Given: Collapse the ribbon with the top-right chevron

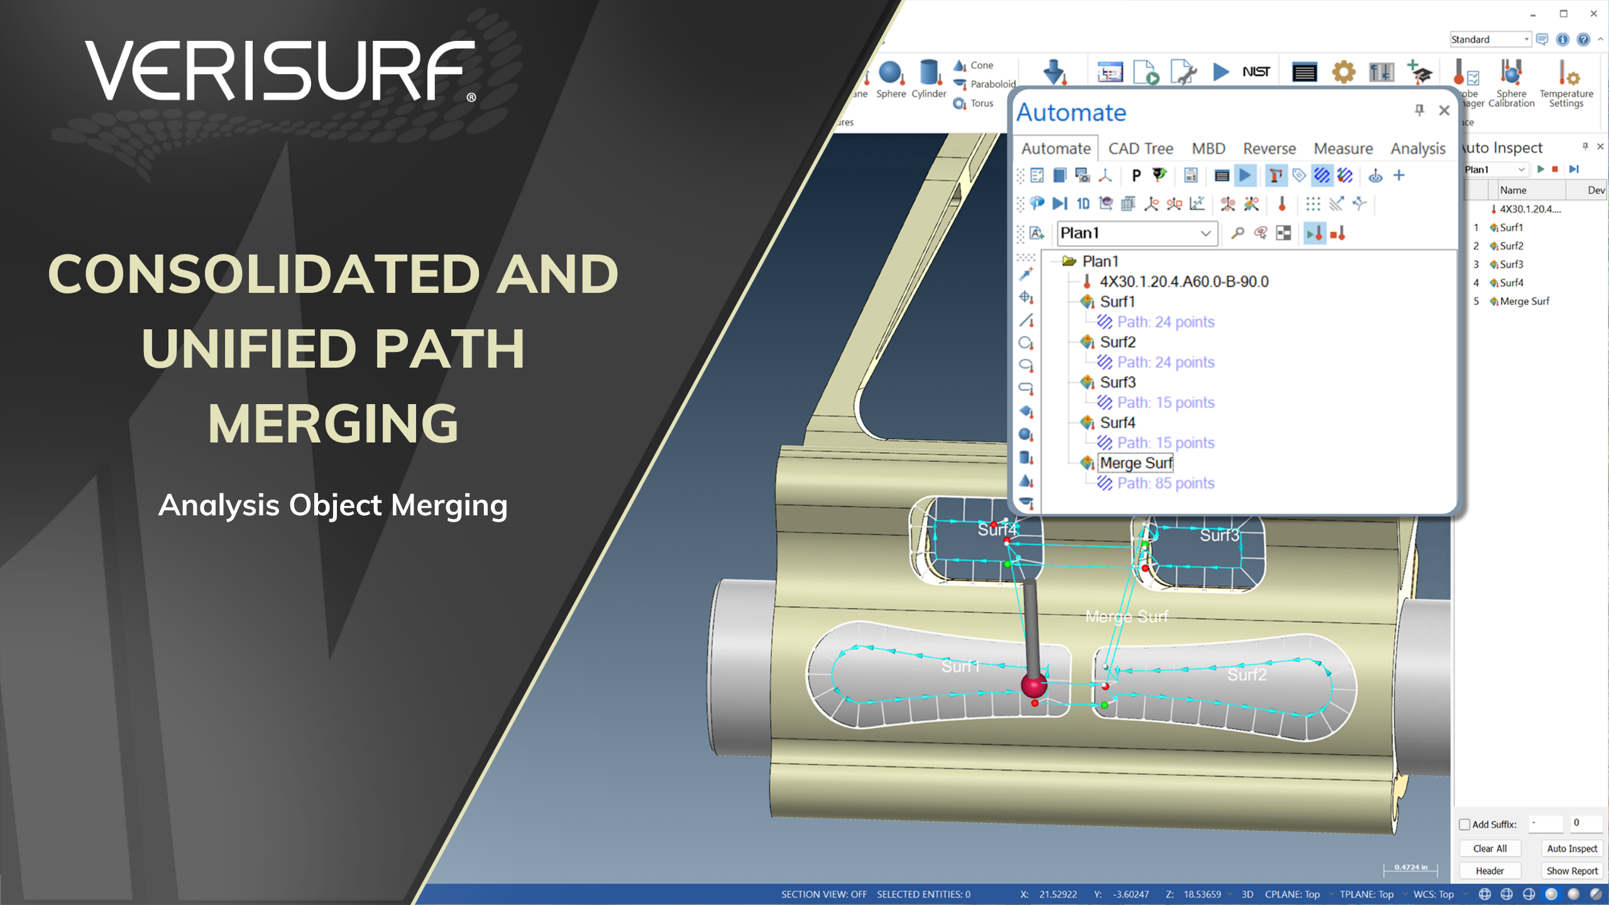Looking at the screenshot, I should pyautogui.click(x=1601, y=40).
